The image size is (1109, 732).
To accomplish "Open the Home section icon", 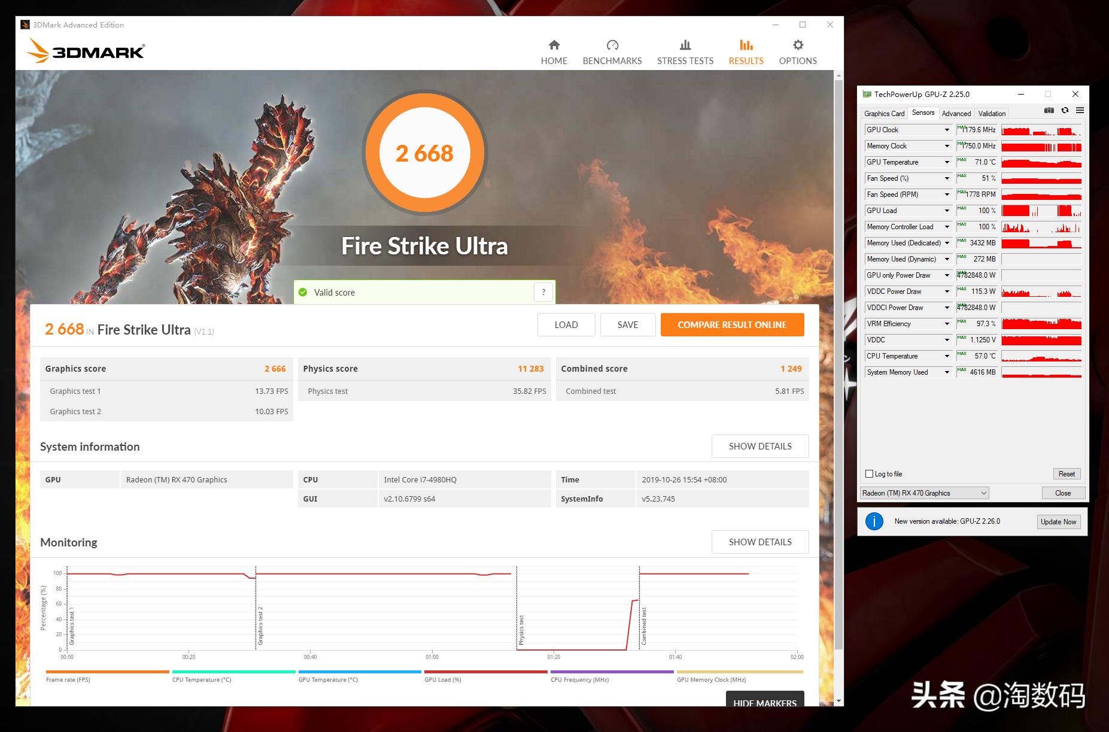I will tap(554, 45).
